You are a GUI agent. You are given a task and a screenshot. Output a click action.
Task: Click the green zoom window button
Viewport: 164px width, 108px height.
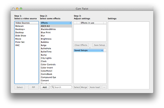[21, 9]
